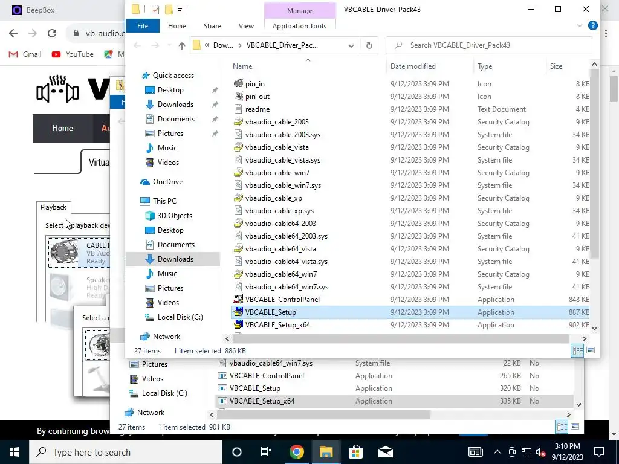Select the pin_in icon file
Screen dimensions: 619x464
pos(254,84)
